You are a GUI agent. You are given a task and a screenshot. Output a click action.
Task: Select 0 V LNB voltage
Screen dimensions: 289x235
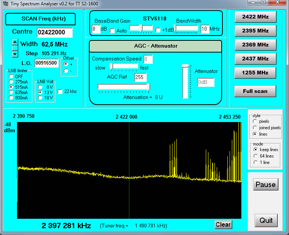click(40, 87)
